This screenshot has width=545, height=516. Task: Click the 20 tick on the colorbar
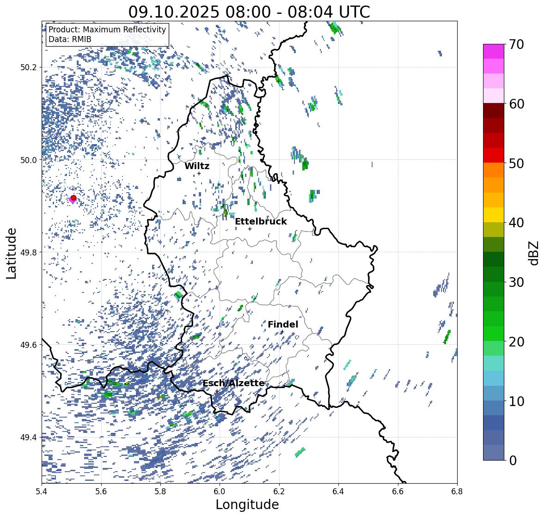(x=516, y=342)
